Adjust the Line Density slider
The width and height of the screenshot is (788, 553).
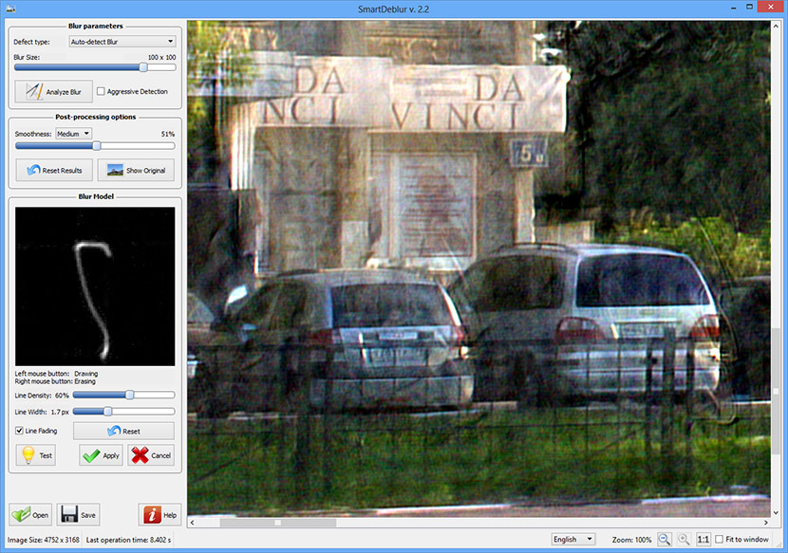[x=124, y=396]
